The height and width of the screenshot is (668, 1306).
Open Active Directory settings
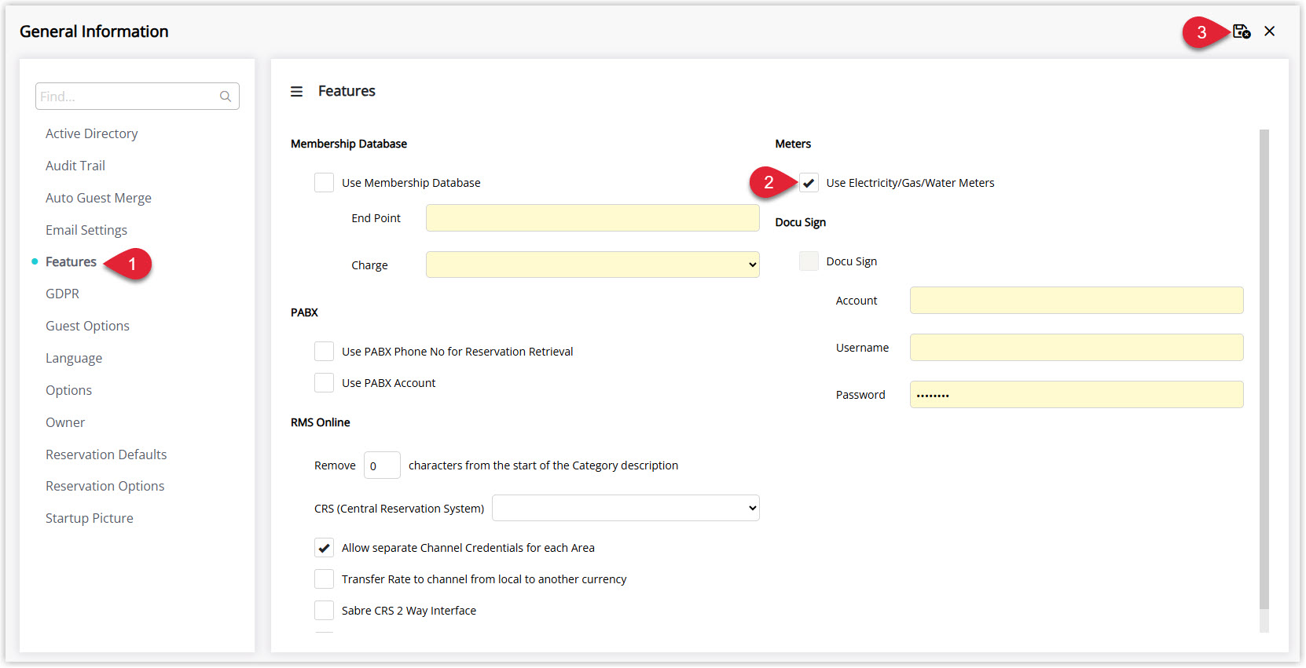coord(92,133)
